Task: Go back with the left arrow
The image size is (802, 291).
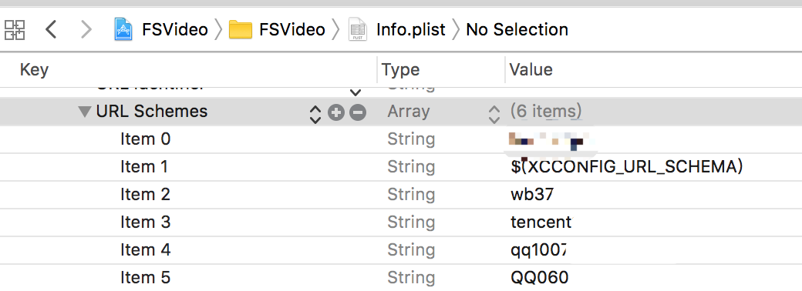Action: click(51, 29)
